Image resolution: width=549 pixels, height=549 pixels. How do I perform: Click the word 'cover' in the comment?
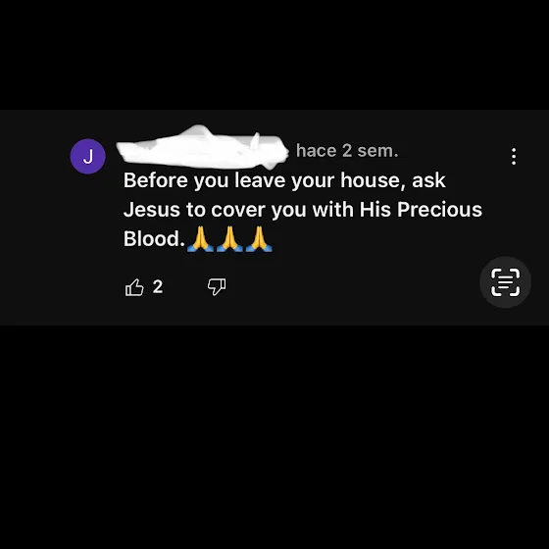238,210
